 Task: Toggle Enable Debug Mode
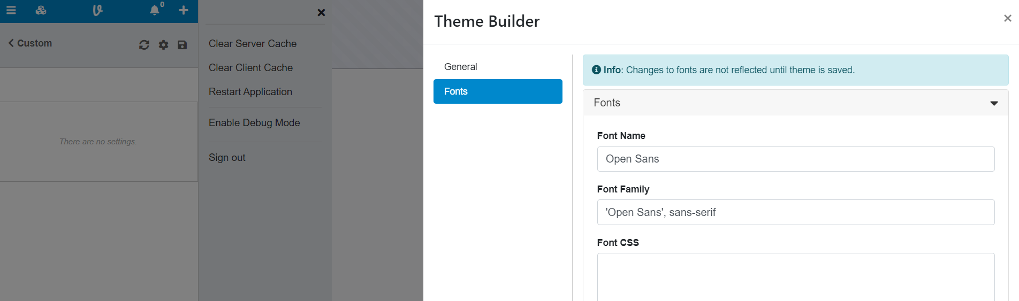point(254,123)
